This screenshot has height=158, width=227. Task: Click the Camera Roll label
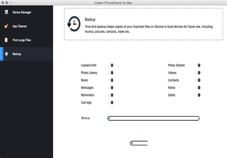pos(88,65)
